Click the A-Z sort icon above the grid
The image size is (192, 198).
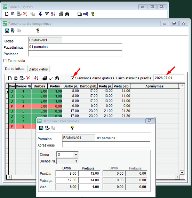(37, 78)
